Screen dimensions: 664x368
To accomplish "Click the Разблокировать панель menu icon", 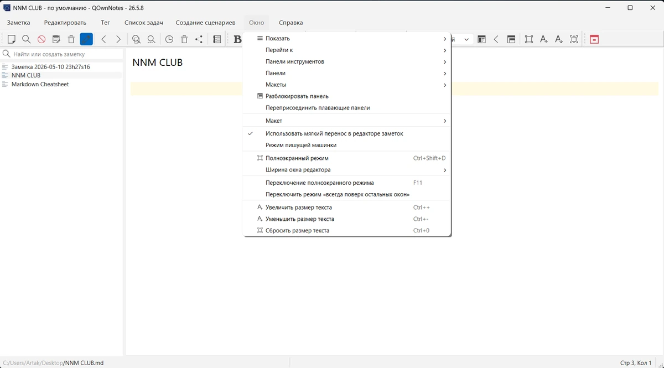I will point(260,96).
